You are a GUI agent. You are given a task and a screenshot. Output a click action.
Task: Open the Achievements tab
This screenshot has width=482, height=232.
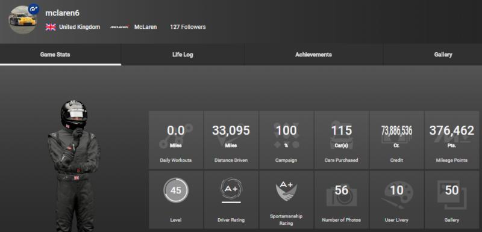coord(313,55)
